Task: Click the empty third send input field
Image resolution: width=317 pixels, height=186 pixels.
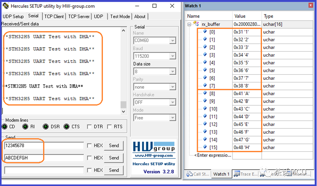Action: [x=44, y=170]
